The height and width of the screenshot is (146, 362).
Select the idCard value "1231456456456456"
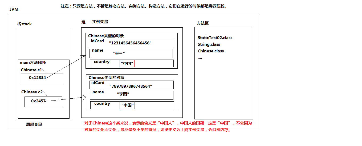130,43
